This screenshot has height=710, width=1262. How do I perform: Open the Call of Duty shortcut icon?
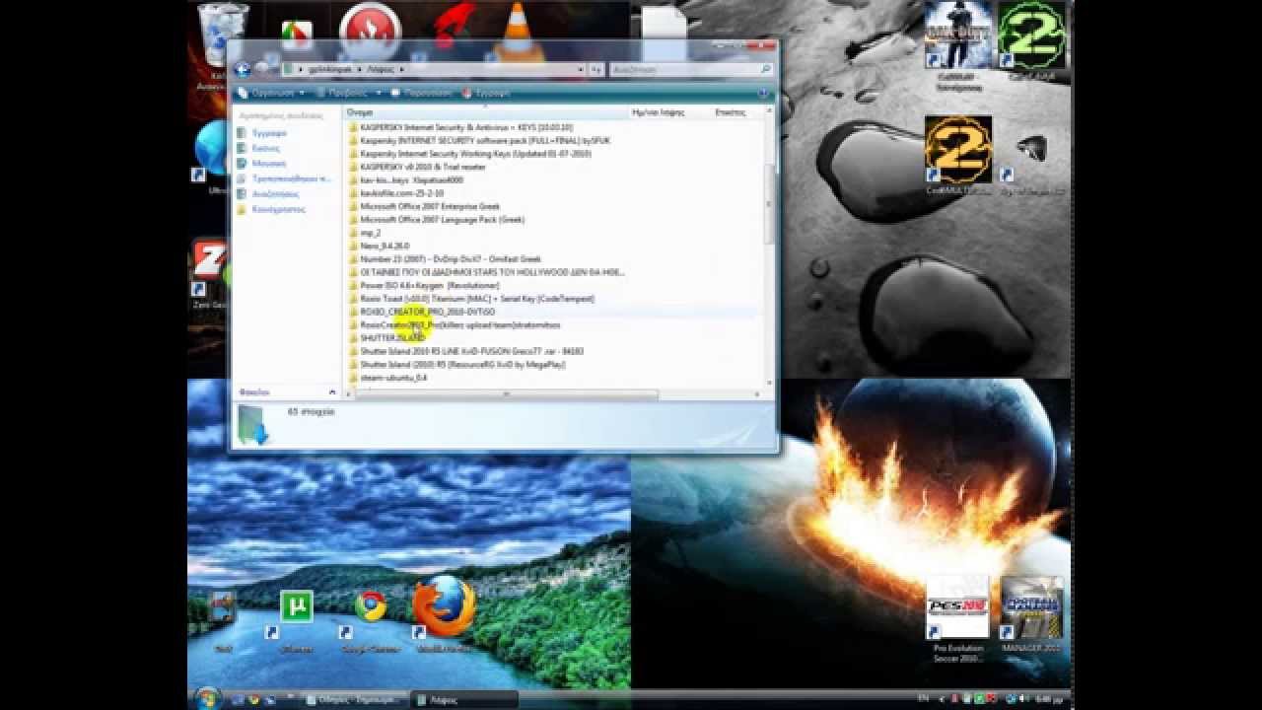(x=956, y=35)
